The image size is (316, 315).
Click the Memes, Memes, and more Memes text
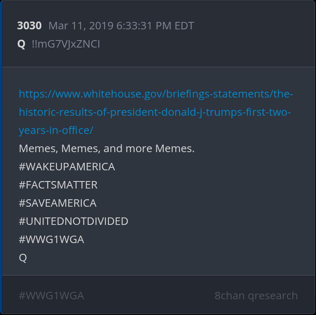click(107, 148)
